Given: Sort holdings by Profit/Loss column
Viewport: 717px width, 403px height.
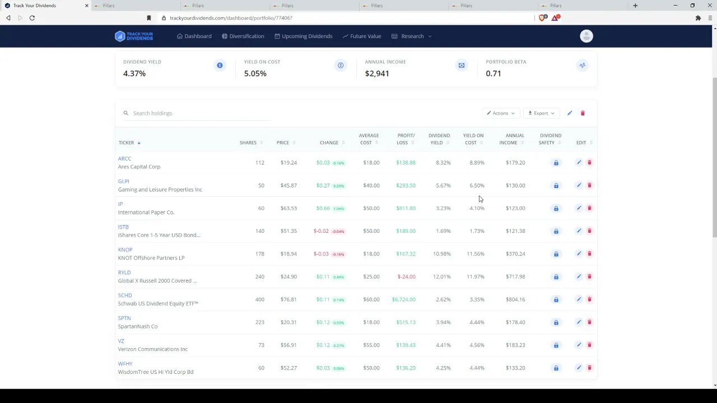Looking at the screenshot, I should click(x=406, y=139).
